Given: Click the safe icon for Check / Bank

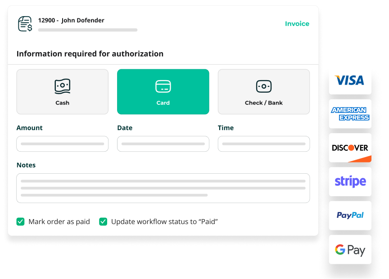Looking at the screenshot, I should (x=263, y=86).
